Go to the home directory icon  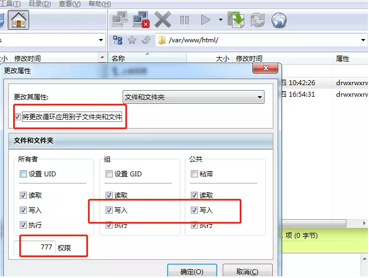(18, 20)
